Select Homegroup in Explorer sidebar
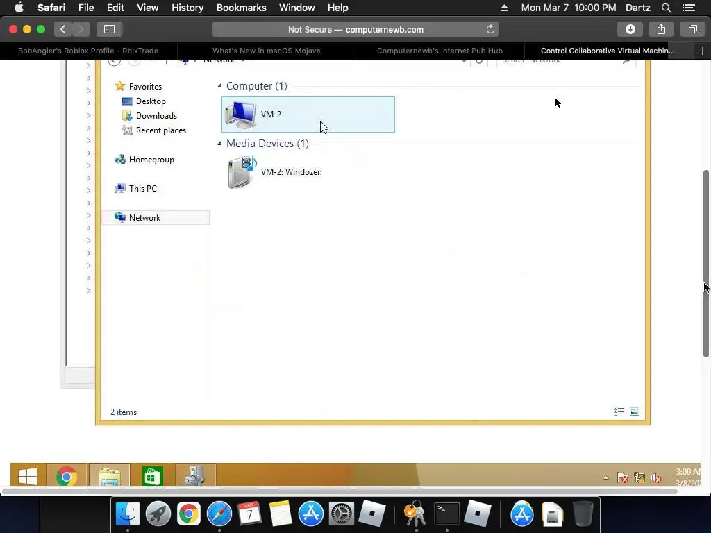 [144, 160]
